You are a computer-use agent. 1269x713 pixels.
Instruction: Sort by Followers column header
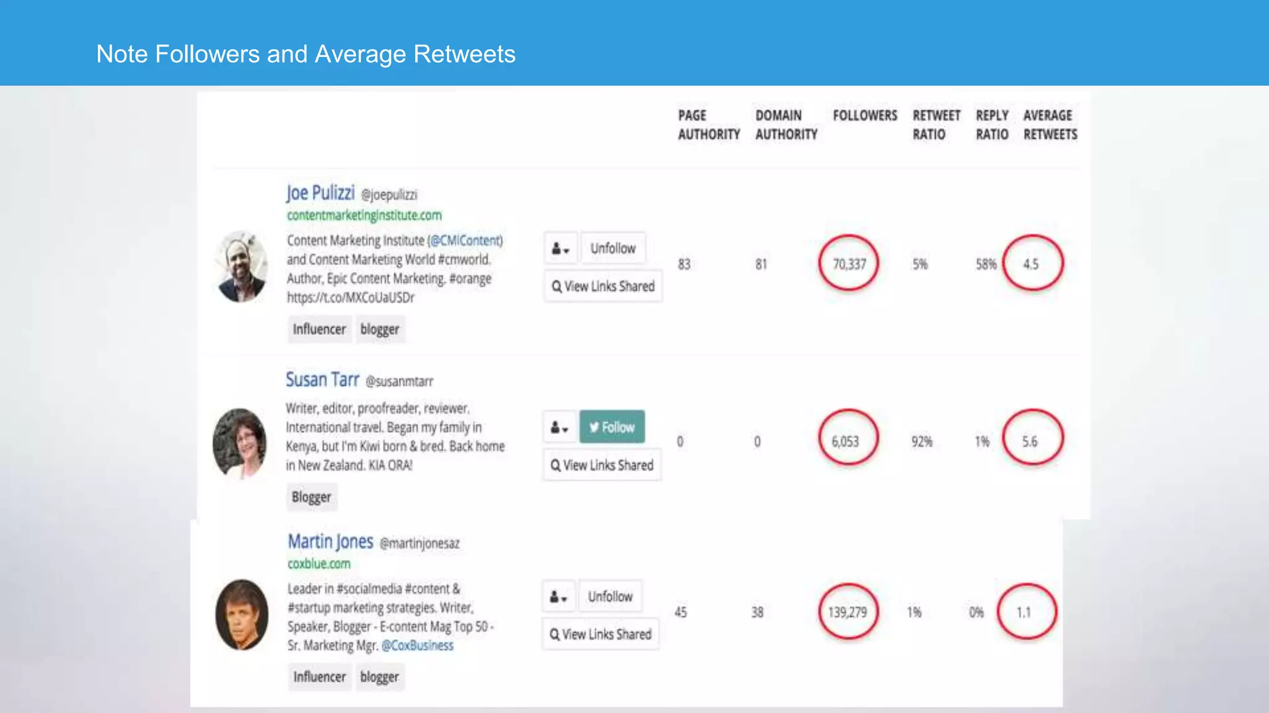click(864, 116)
